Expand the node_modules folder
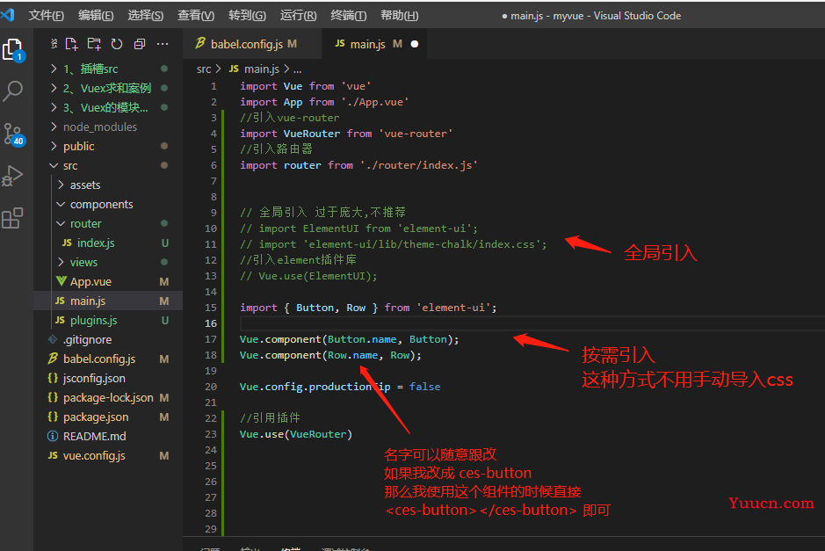Viewport: 825px width, 551px height. pos(108,127)
